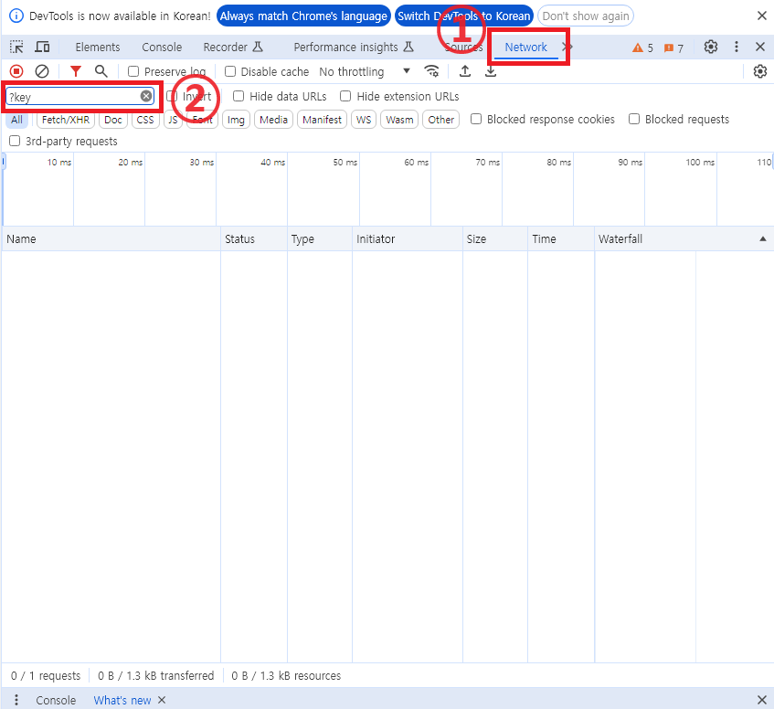Filter by Other requests

[440, 120]
